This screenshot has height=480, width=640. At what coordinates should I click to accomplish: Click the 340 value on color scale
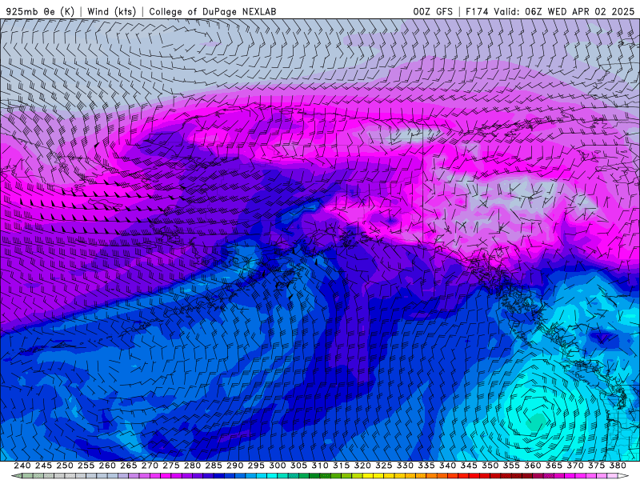tap(447, 466)
